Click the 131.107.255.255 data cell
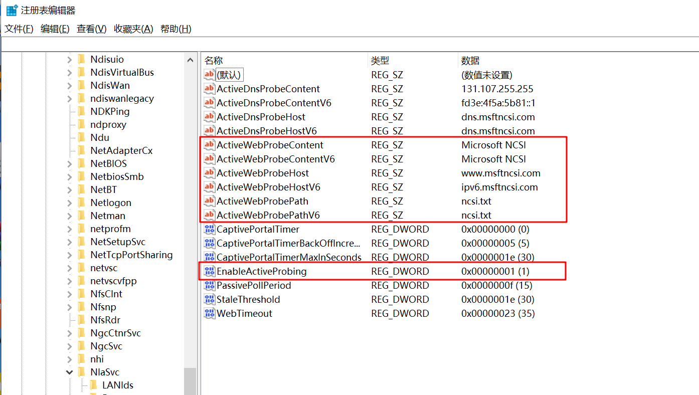Image resolution: width=699 pixels, height=395 pixels. tap(497, 89)
